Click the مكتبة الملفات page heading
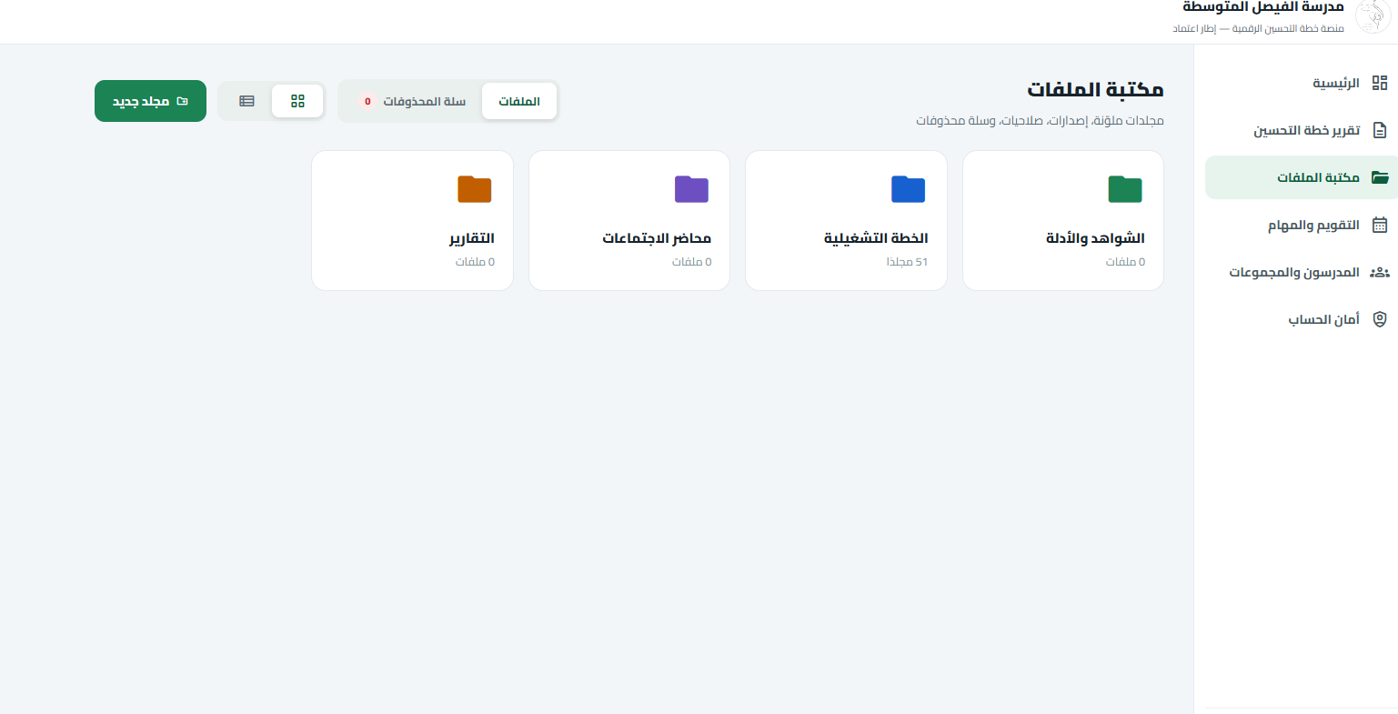1398x714 pixels. 1095,89
